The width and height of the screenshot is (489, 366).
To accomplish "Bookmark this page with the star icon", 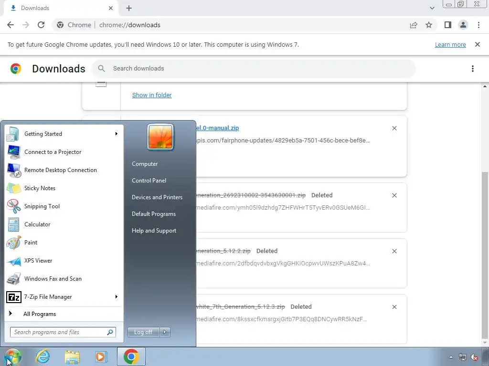I will pos(429,25).
